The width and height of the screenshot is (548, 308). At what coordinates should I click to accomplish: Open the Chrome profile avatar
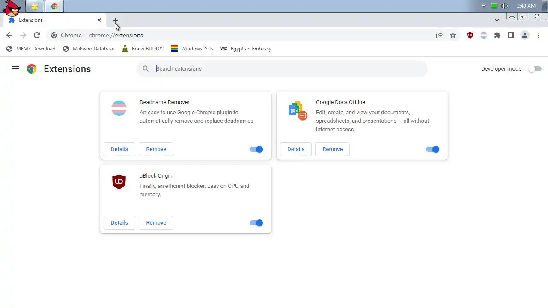pos(525,35)
